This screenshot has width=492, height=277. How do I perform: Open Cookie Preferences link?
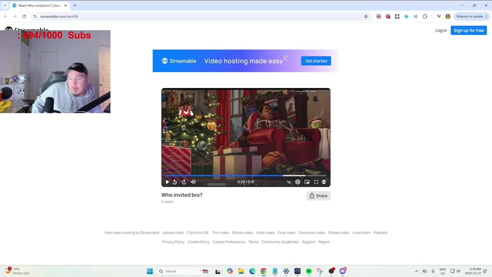pos(229,242)
